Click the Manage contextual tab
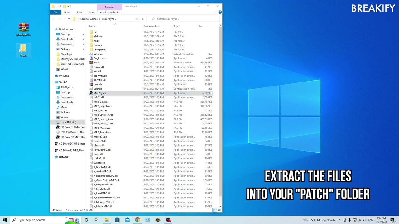 (109, 7)
